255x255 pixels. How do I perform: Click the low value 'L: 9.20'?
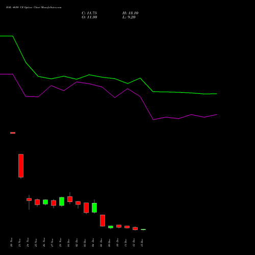tap(129, 17)
